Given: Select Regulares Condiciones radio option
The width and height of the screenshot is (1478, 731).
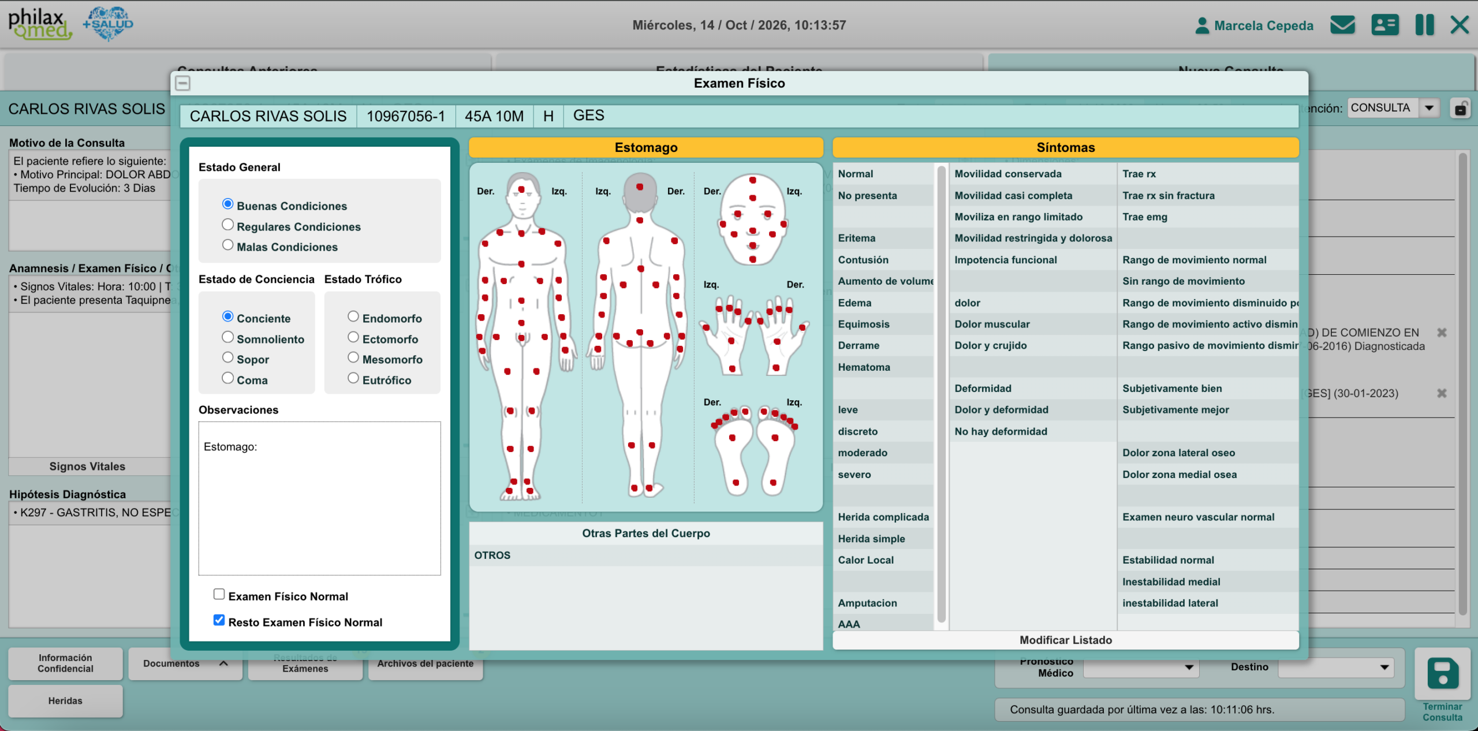Looking at the screenshot, I should point(227,225).
